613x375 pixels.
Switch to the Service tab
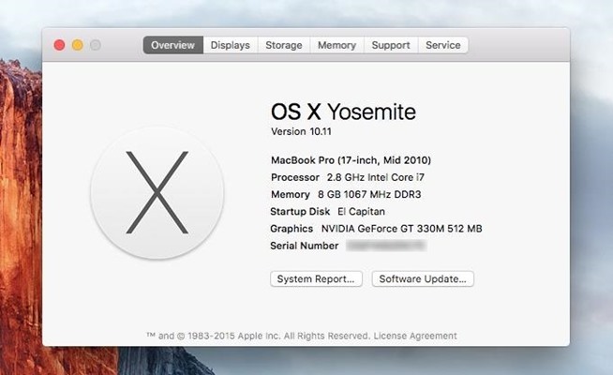[x=443, y=45]
